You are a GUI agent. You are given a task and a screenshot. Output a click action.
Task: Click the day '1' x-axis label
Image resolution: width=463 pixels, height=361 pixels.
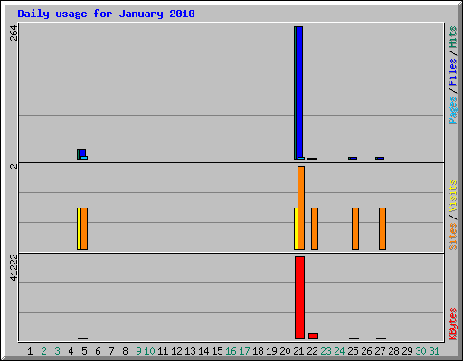[30, 351]
